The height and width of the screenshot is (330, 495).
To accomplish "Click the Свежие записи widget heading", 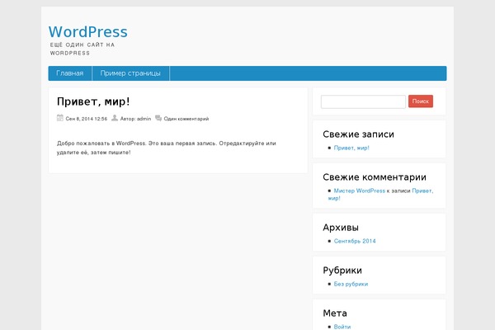I will (x=358, y=134).
